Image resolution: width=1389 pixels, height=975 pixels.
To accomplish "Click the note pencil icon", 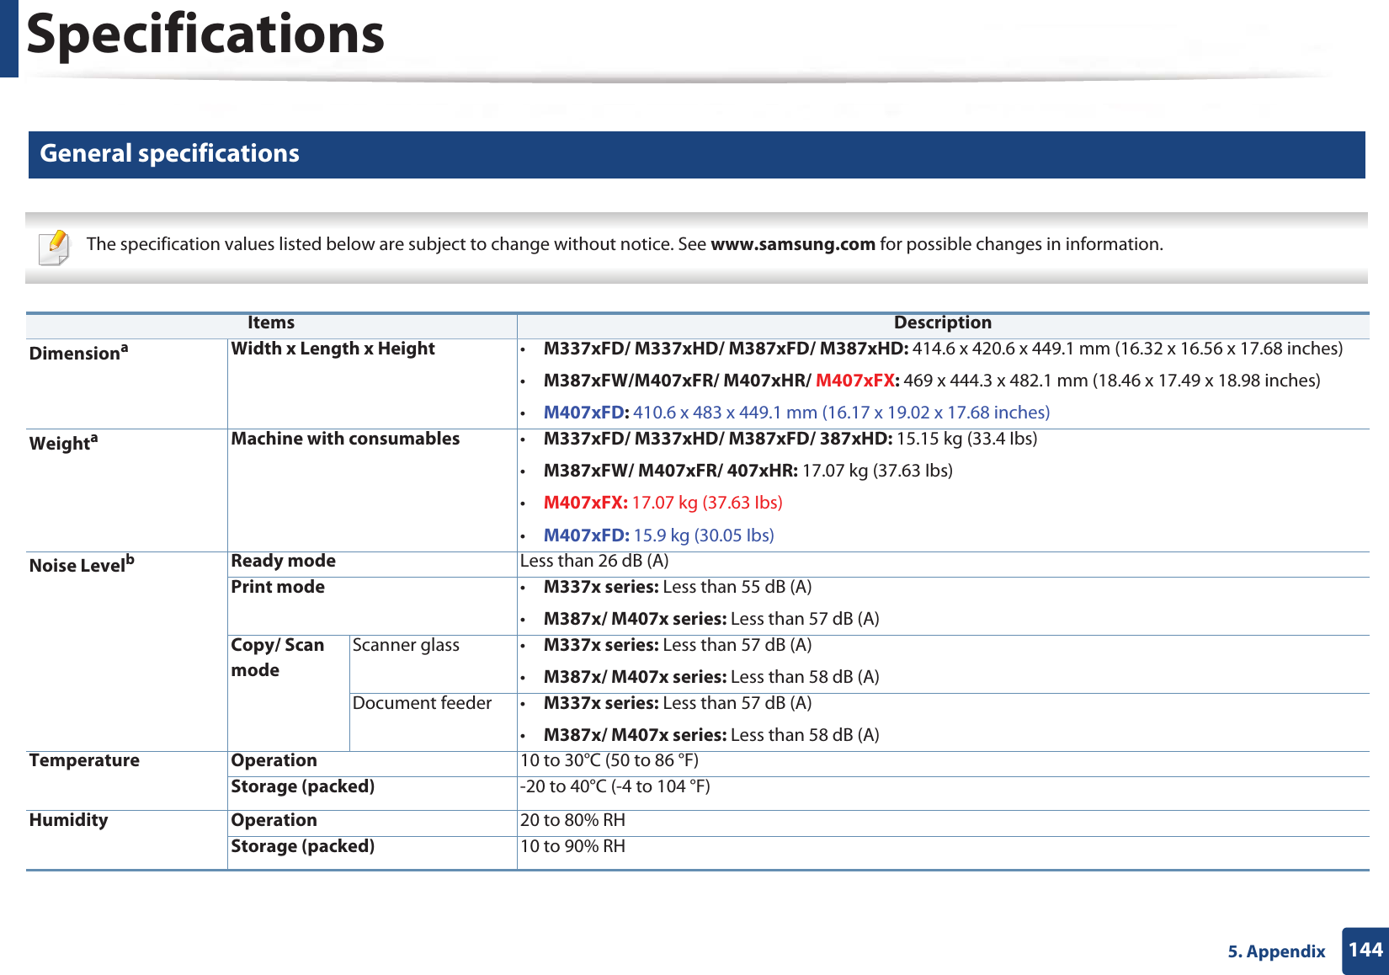I will coord(55,248).
